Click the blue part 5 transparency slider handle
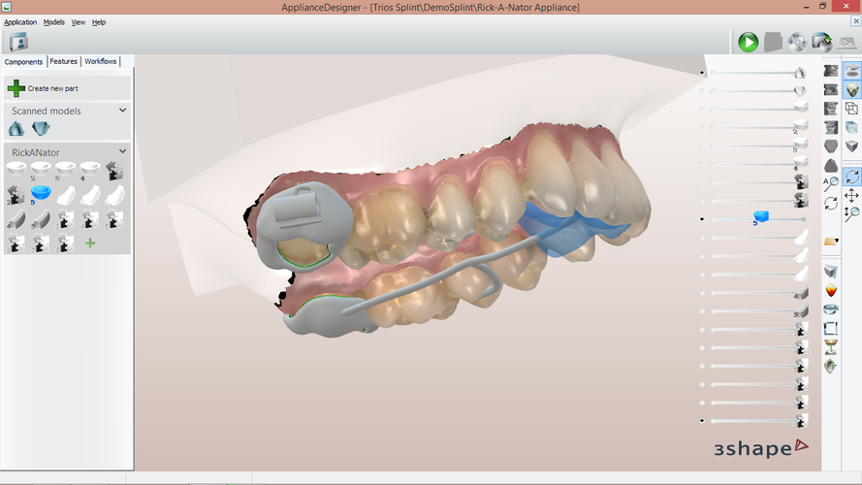The width and height of the screenshot is (862, 485). coord(761,217)
